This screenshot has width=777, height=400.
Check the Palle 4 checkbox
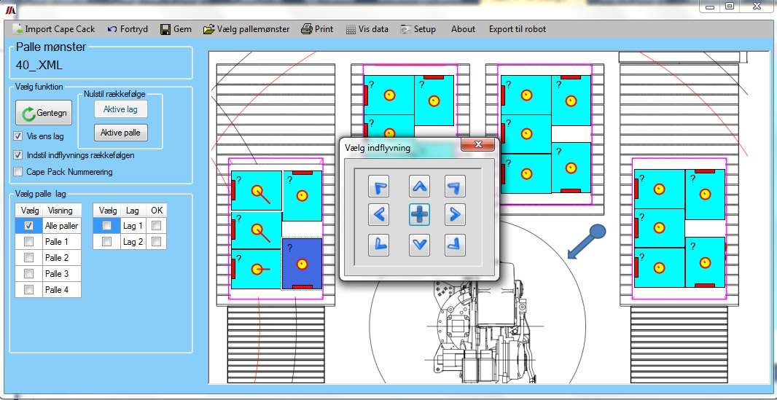coord(28,289)
